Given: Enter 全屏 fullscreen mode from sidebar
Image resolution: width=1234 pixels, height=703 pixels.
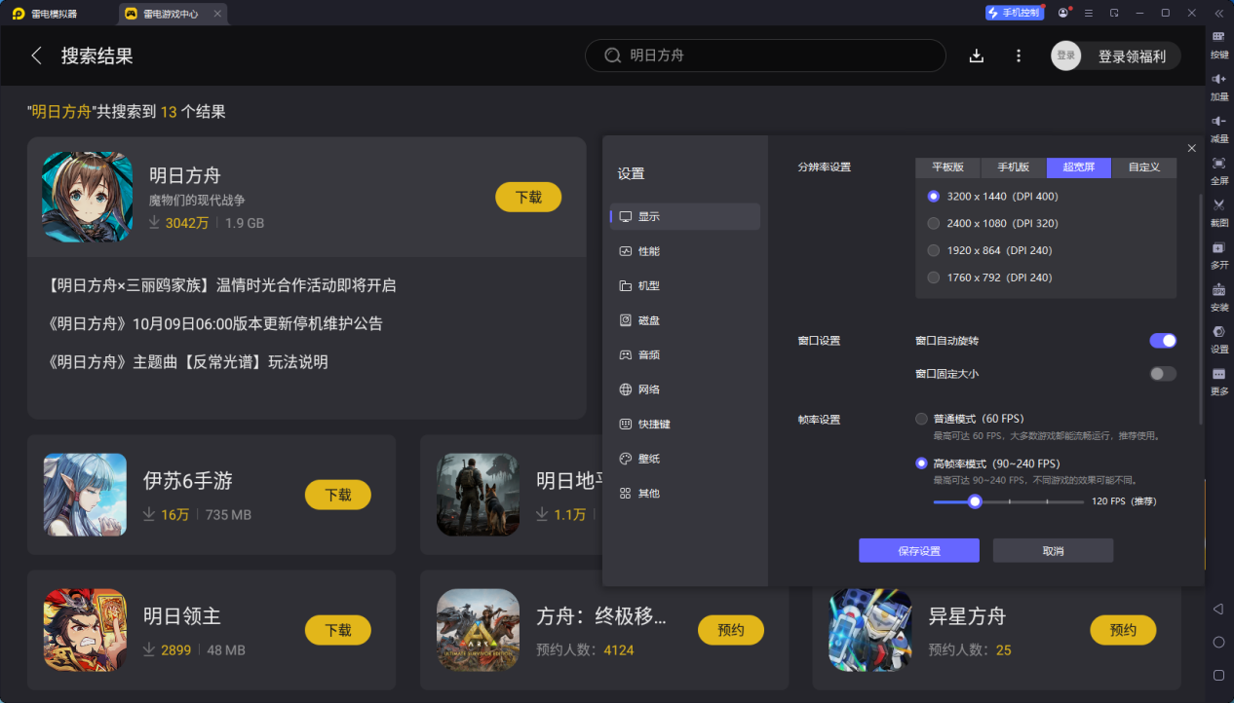Looking at the screenshot, I should coord(1218,162).
